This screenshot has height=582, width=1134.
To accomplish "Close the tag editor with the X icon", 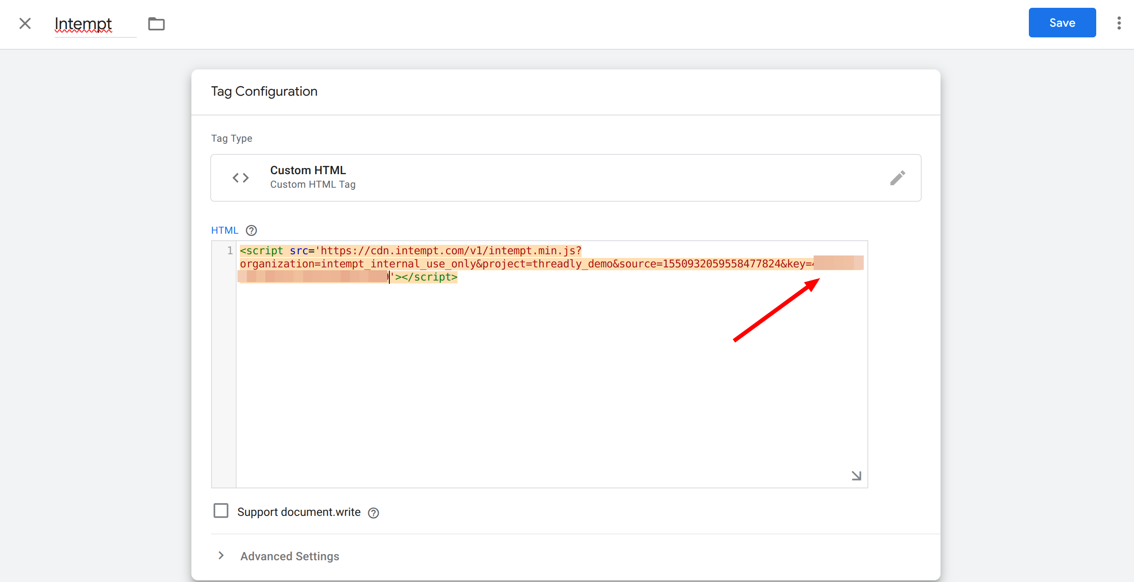I will tap(25, 23).
